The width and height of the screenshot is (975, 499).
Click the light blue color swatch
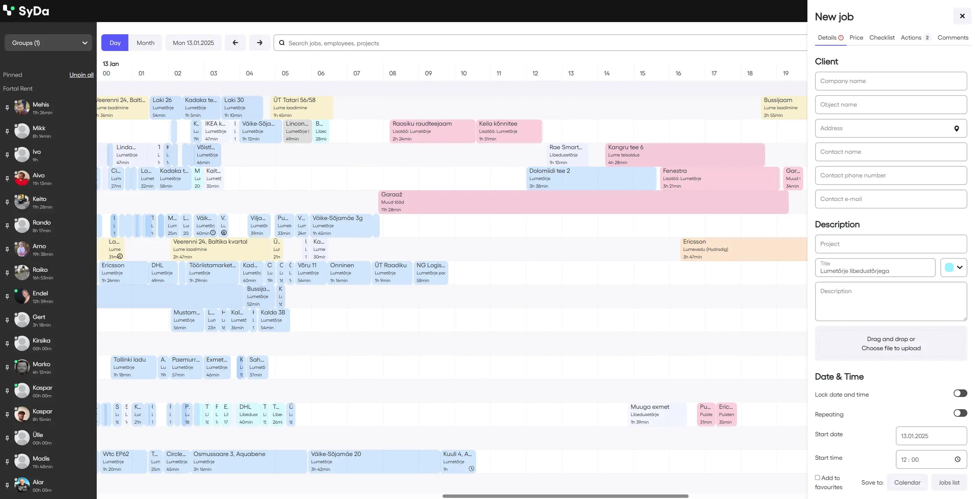click(x=949, y=267)
